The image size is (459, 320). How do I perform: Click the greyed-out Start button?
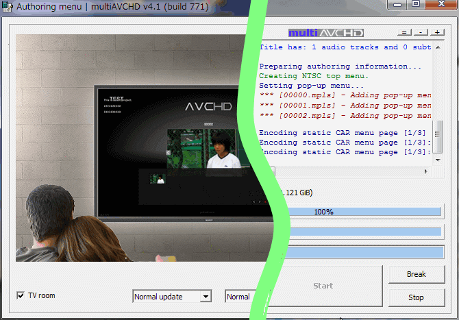point(323,286)
